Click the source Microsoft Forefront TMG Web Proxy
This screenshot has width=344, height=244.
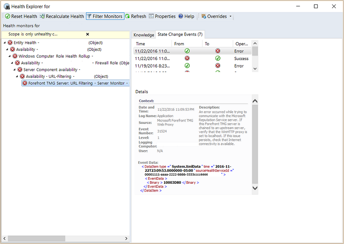coord(175,122)
